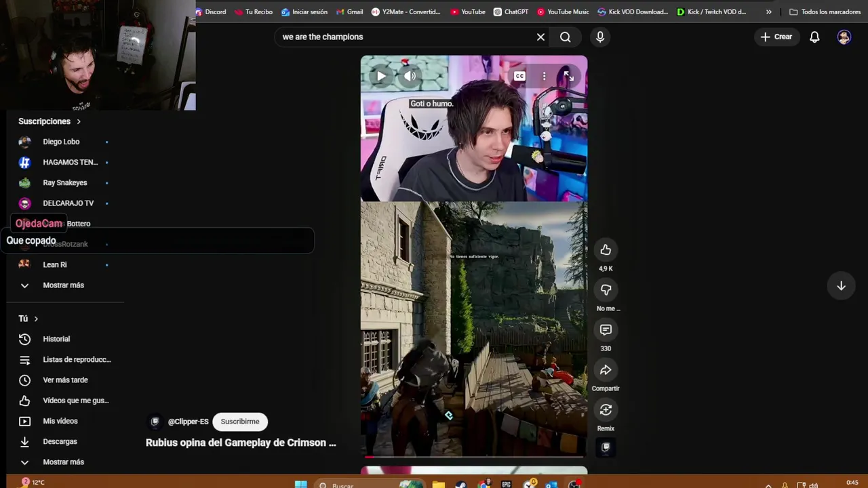
Task: Open the Gmail bookmark
Action: click(x=349, y=12)
